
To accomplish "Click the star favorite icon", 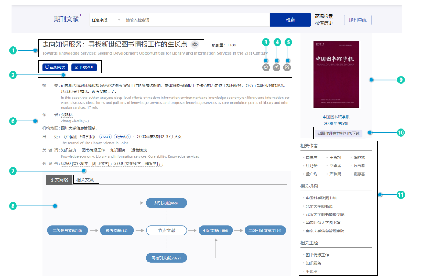I will point(266,67).
